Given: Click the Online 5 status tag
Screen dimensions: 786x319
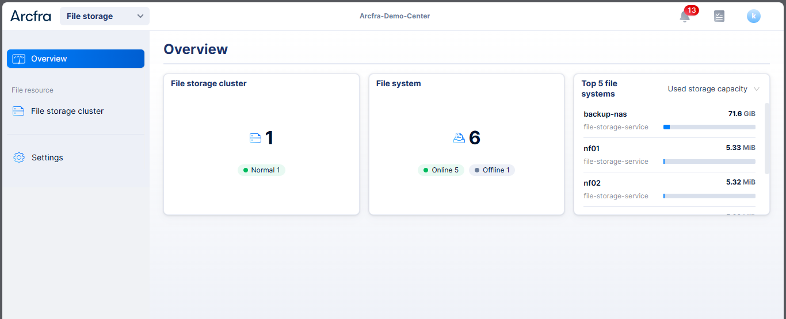Looking at the screenshot, I should [x=441, y=170].
